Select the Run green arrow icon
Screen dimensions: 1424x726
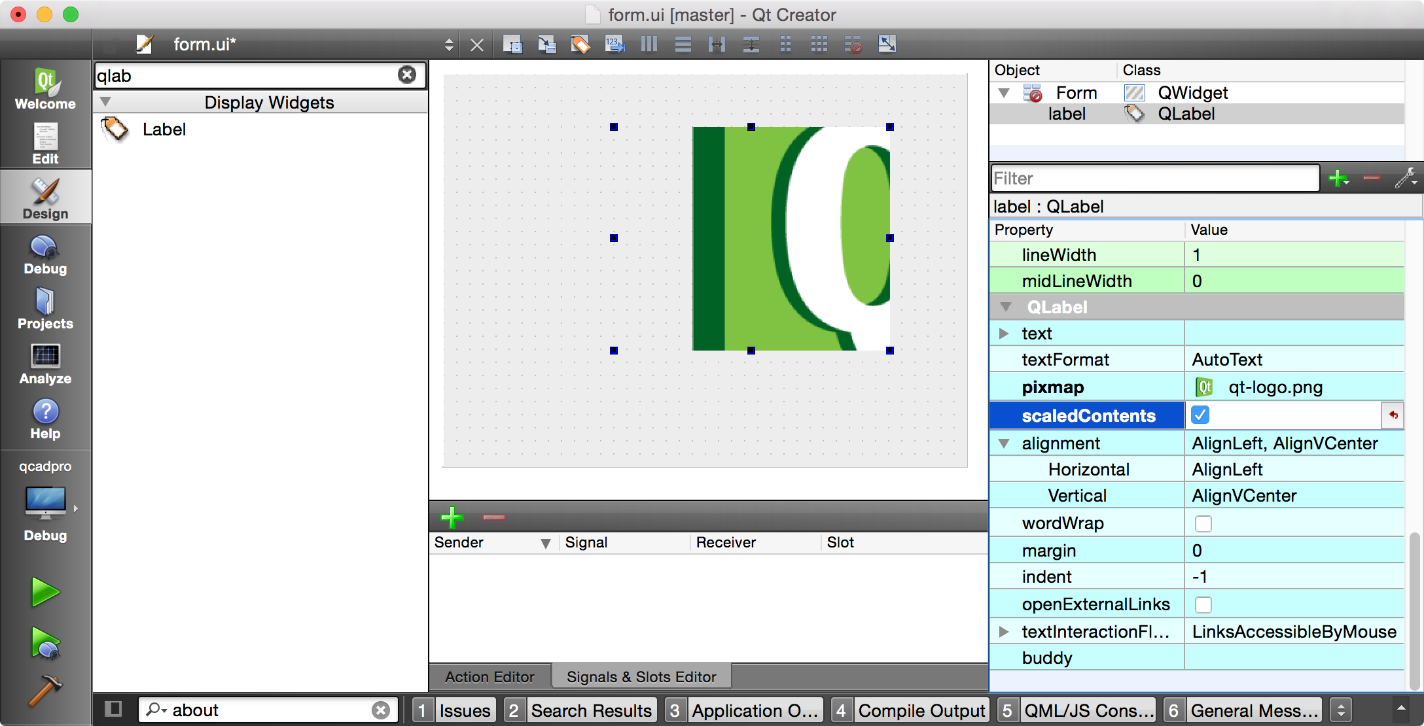[x=44, y=592]
